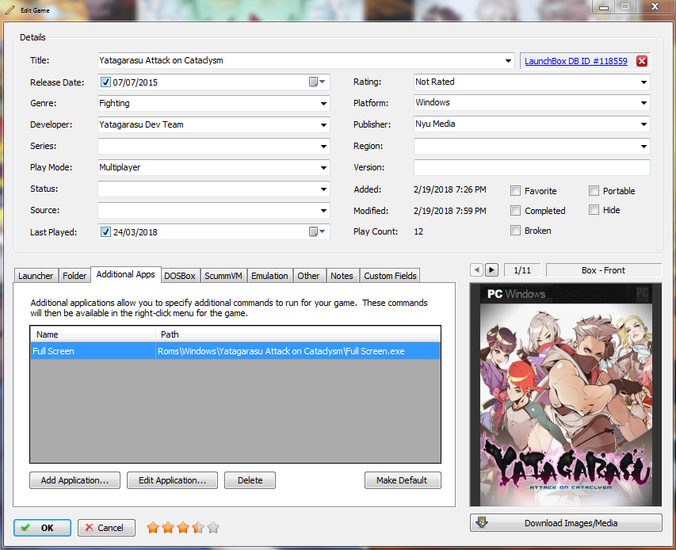Set rating to three stars

coord(183,528)
